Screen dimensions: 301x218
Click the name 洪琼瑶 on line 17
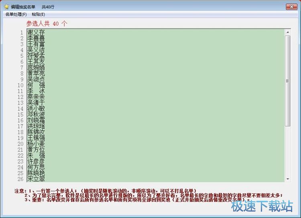pos(36,126)
